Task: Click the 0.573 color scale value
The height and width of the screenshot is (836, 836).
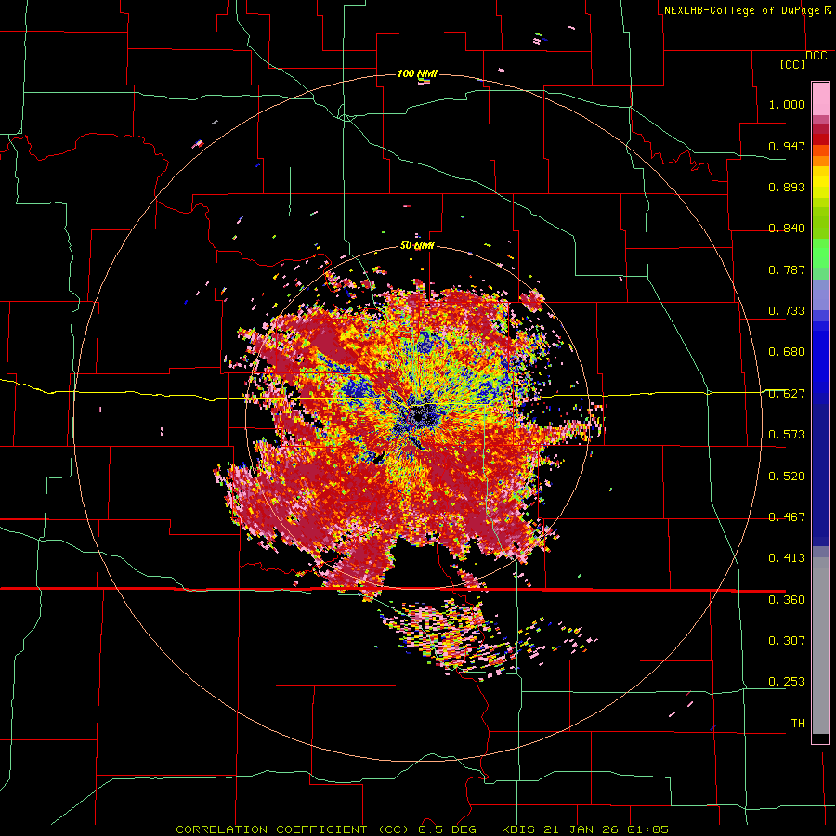Action: [x=787, y=435]
